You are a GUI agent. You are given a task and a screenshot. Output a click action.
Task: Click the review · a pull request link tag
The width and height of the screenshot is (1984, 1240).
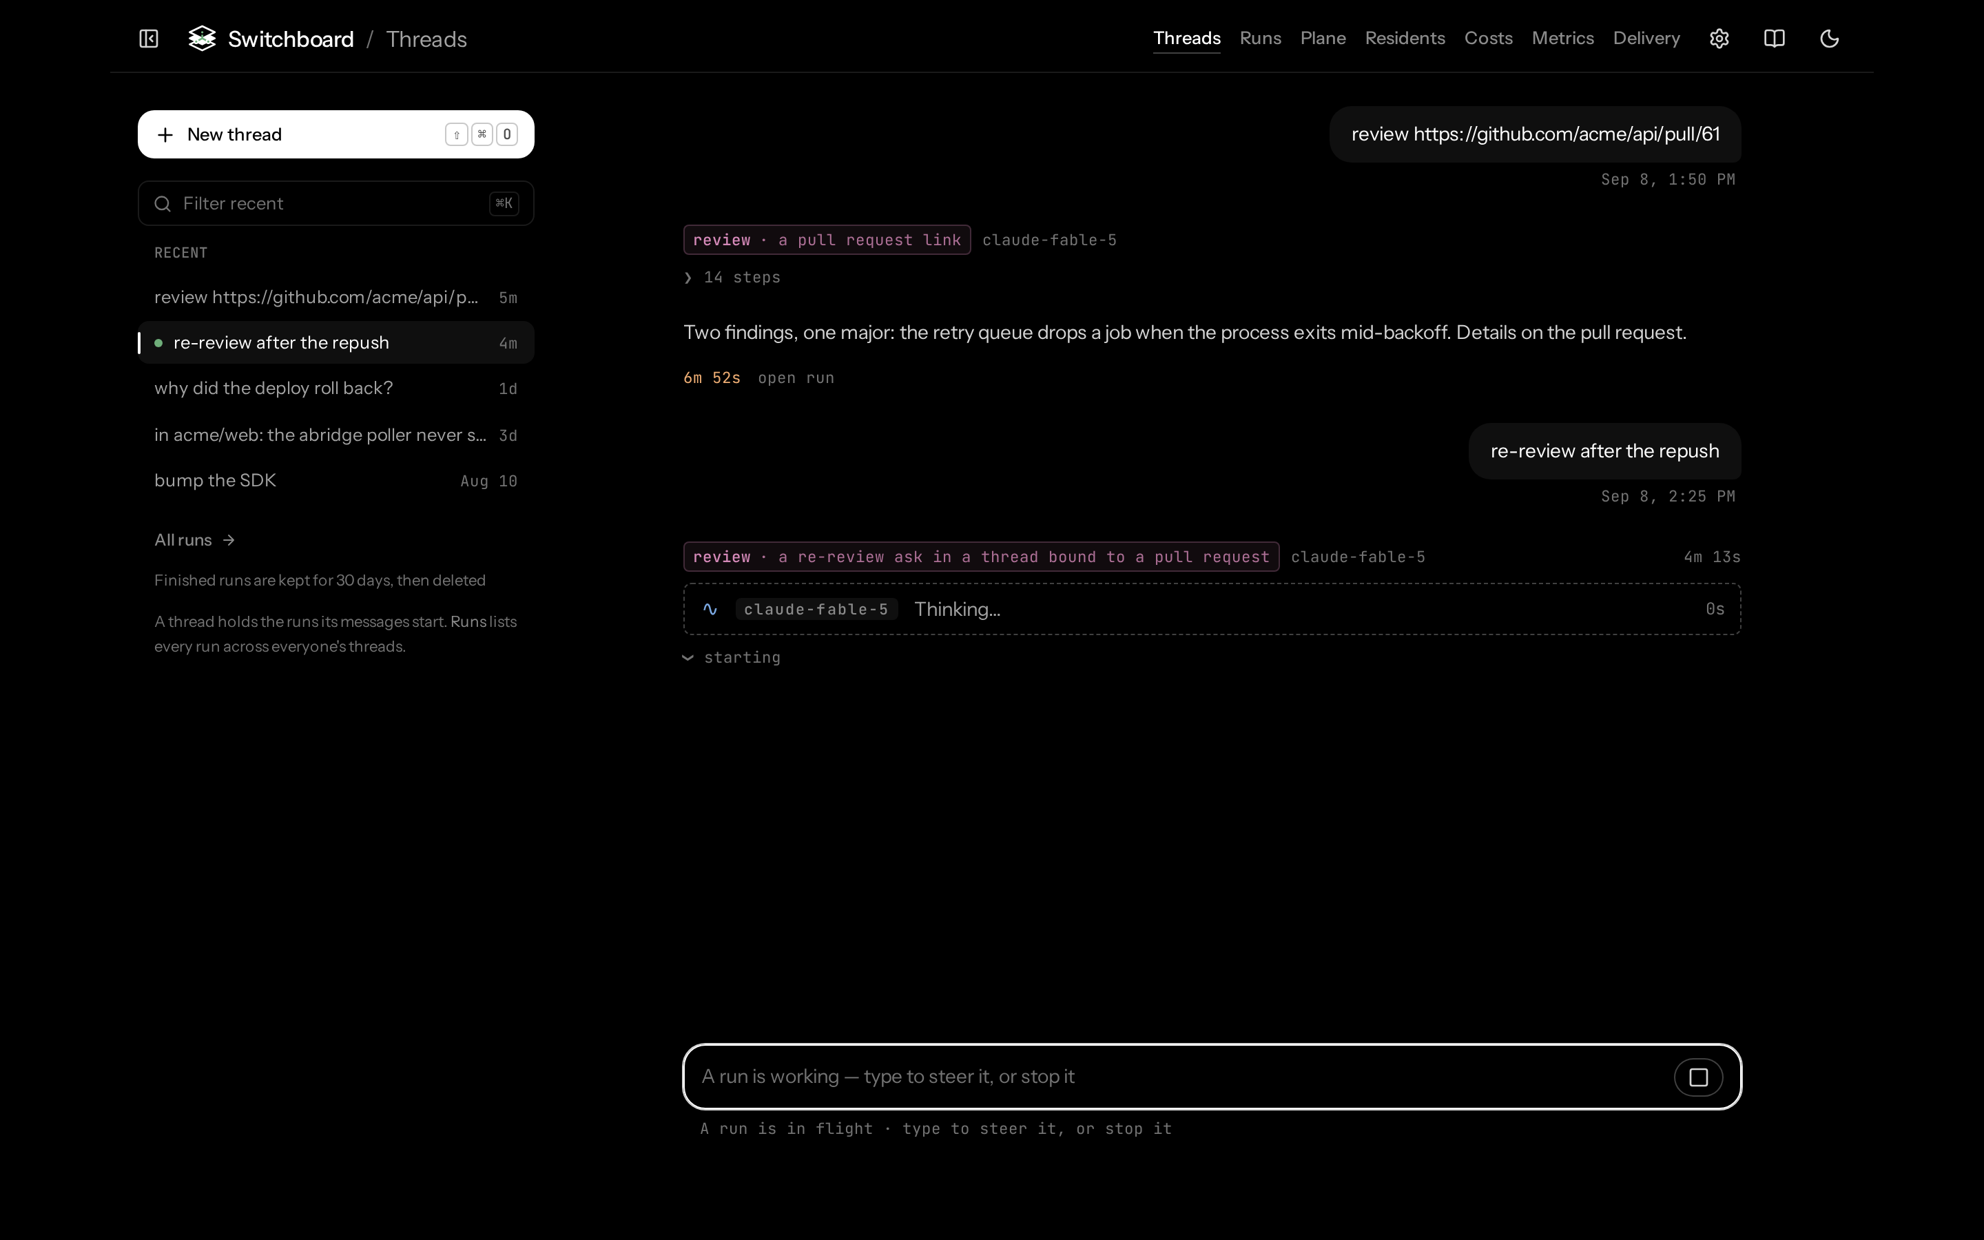(827, 240)
